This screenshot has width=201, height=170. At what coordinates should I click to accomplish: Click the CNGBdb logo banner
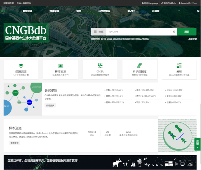pos(26,33)
